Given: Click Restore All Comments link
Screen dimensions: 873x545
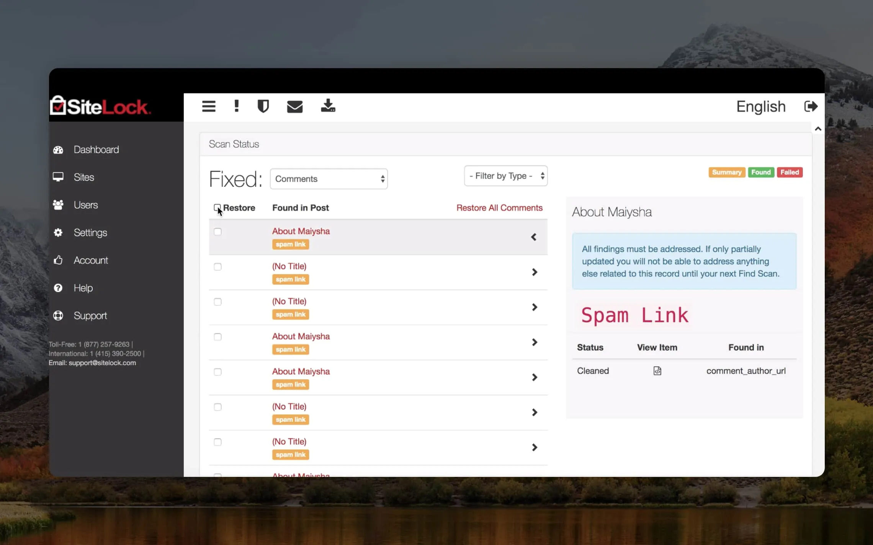Looking at the screenshot, I should click(x=499, y=208).
